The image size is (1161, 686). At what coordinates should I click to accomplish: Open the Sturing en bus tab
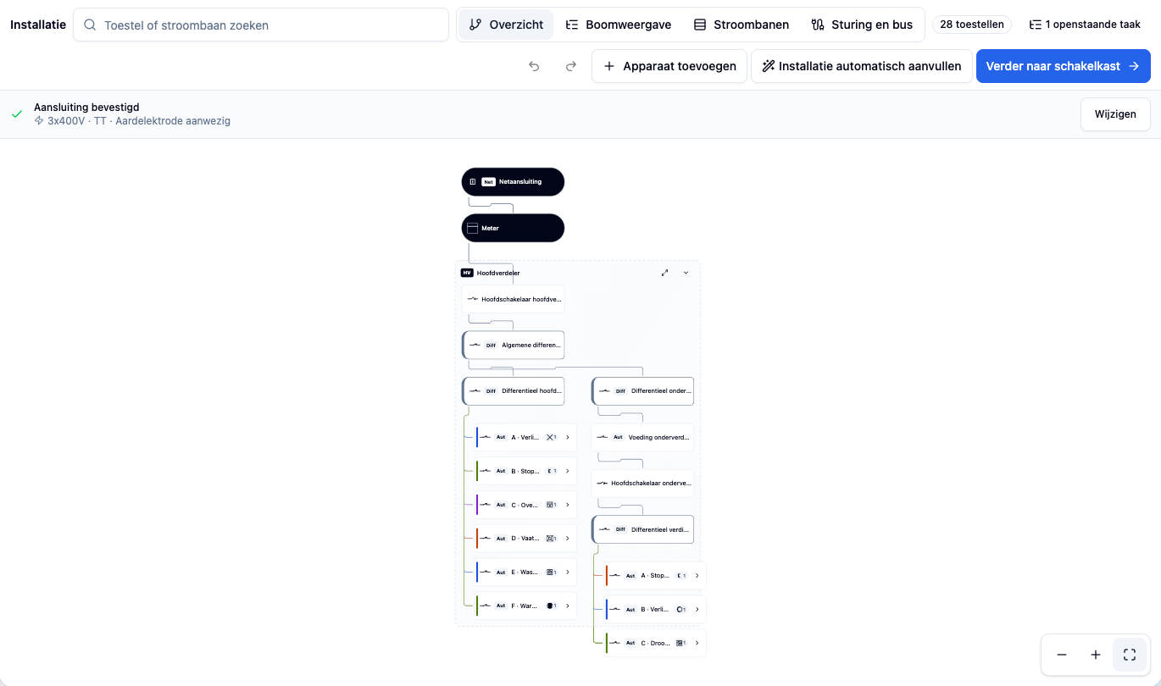(x=862, y=25)
